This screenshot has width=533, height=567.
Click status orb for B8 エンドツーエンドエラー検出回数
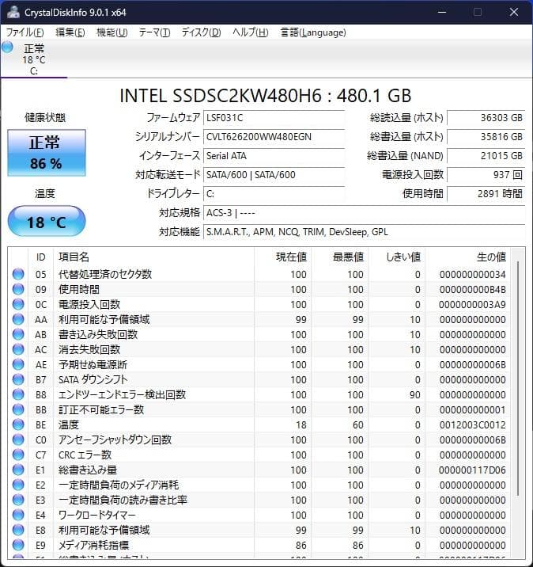18,394
